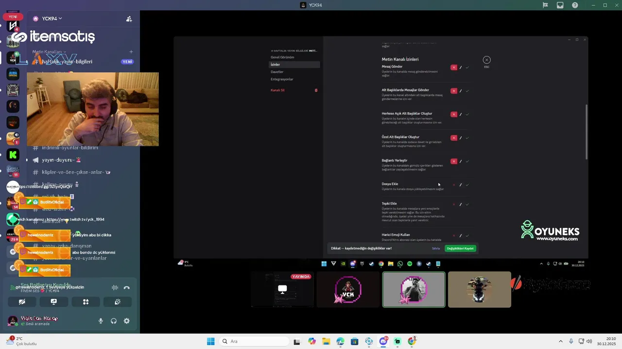The height and width of the screenshot is (349, 622).
Task: Open the haftalık-yayın-bilgileri channel
Action: coord(83,62)
